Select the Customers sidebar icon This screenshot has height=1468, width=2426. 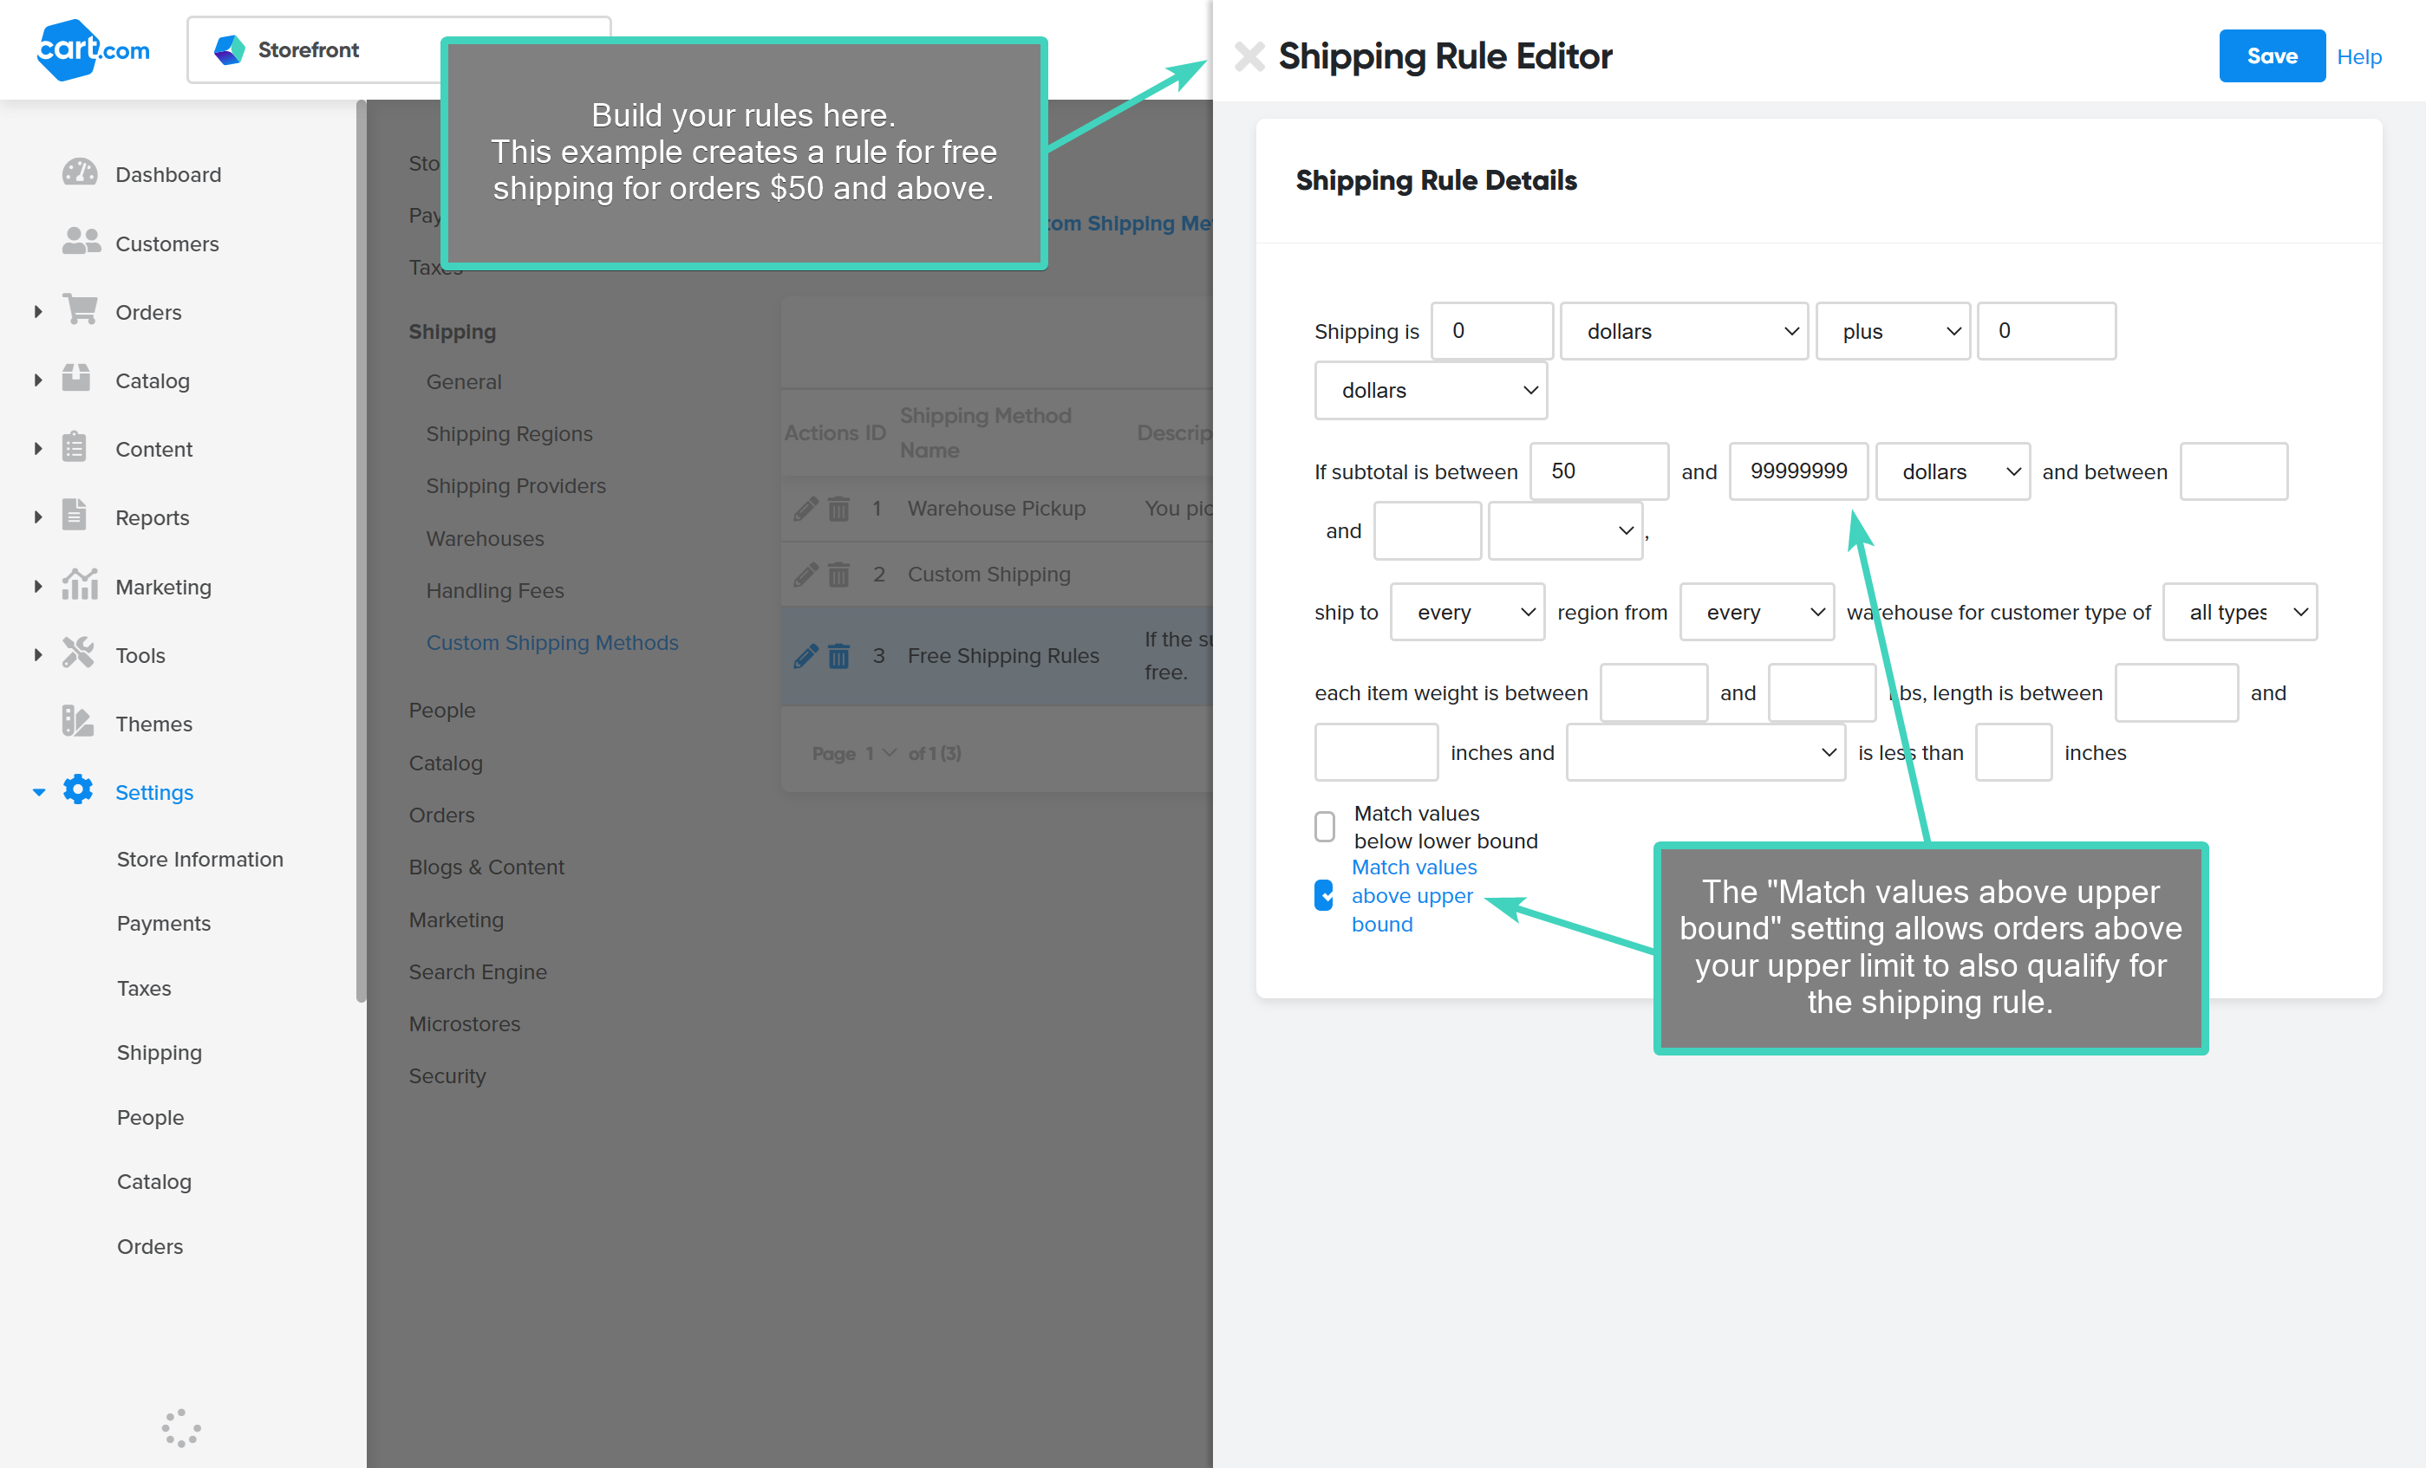[x=79, y=242]
